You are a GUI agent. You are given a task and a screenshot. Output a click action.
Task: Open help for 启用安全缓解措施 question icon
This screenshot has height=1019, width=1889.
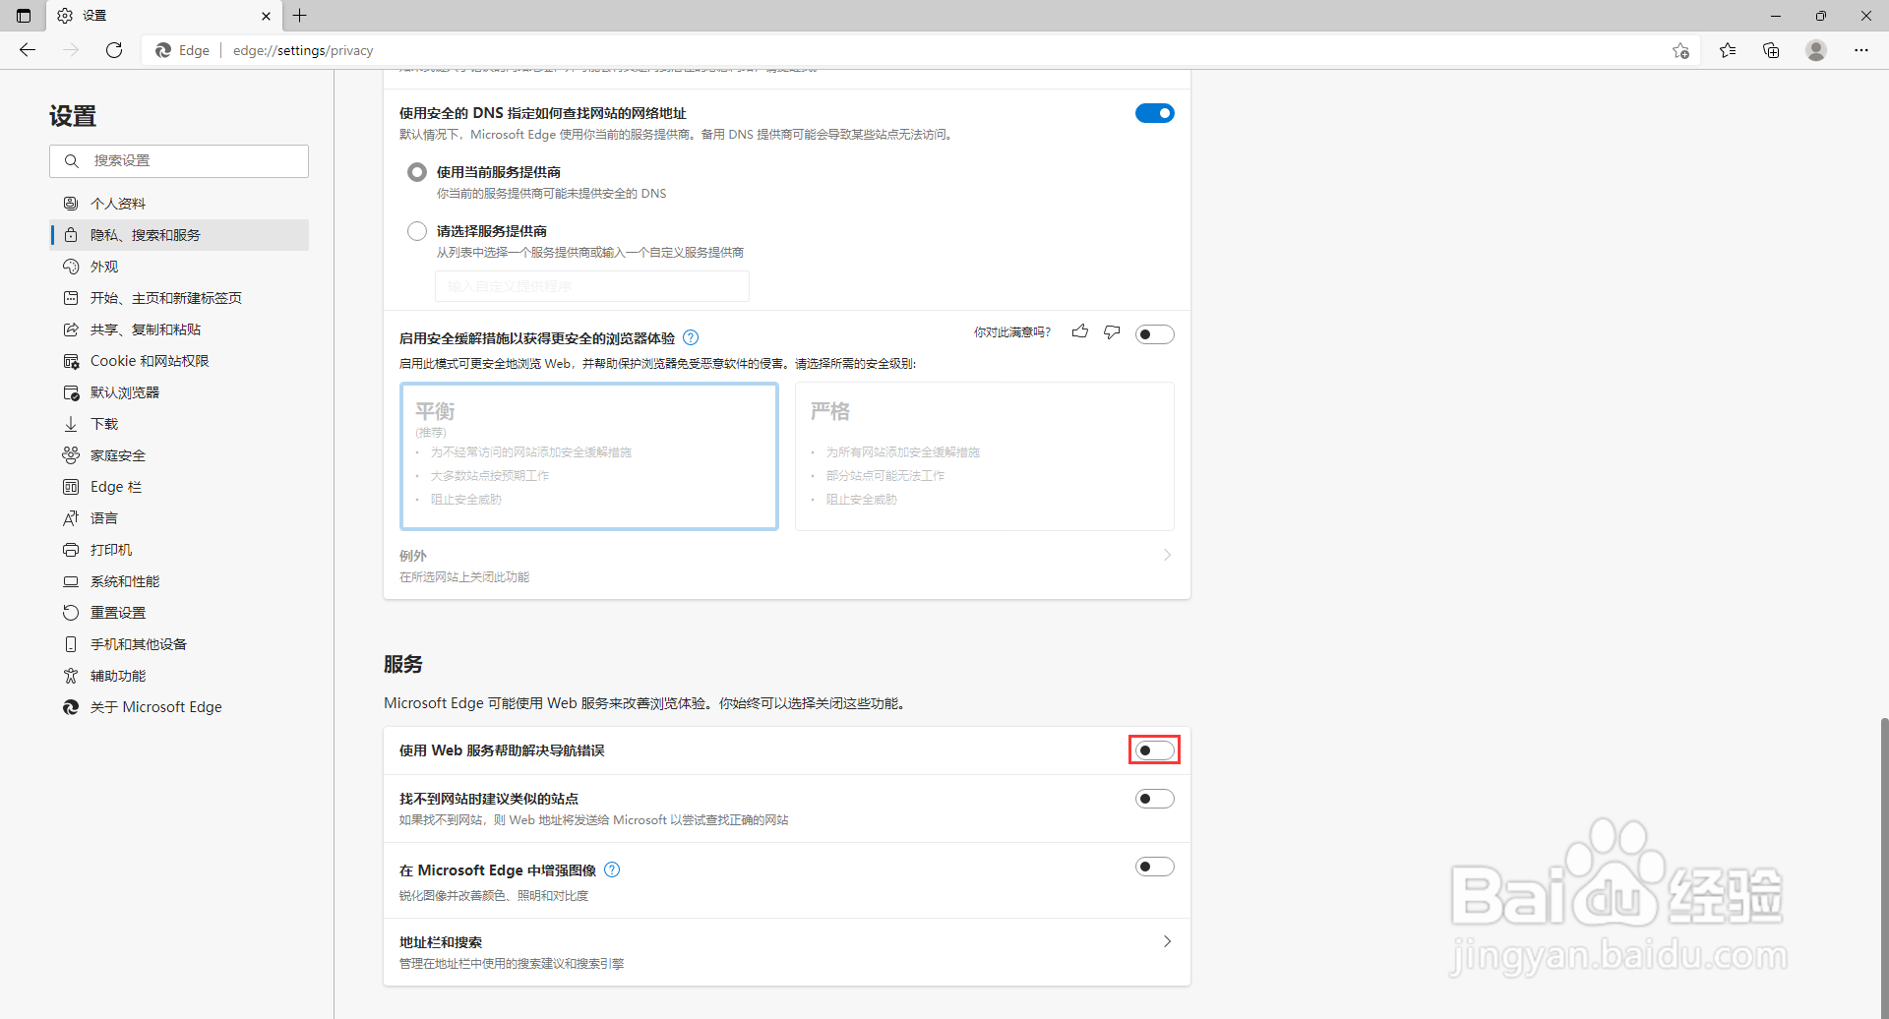click(x=691, y=337)
